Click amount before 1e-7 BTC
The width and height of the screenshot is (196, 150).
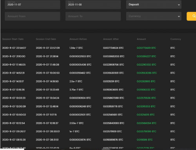pos(74,132)
